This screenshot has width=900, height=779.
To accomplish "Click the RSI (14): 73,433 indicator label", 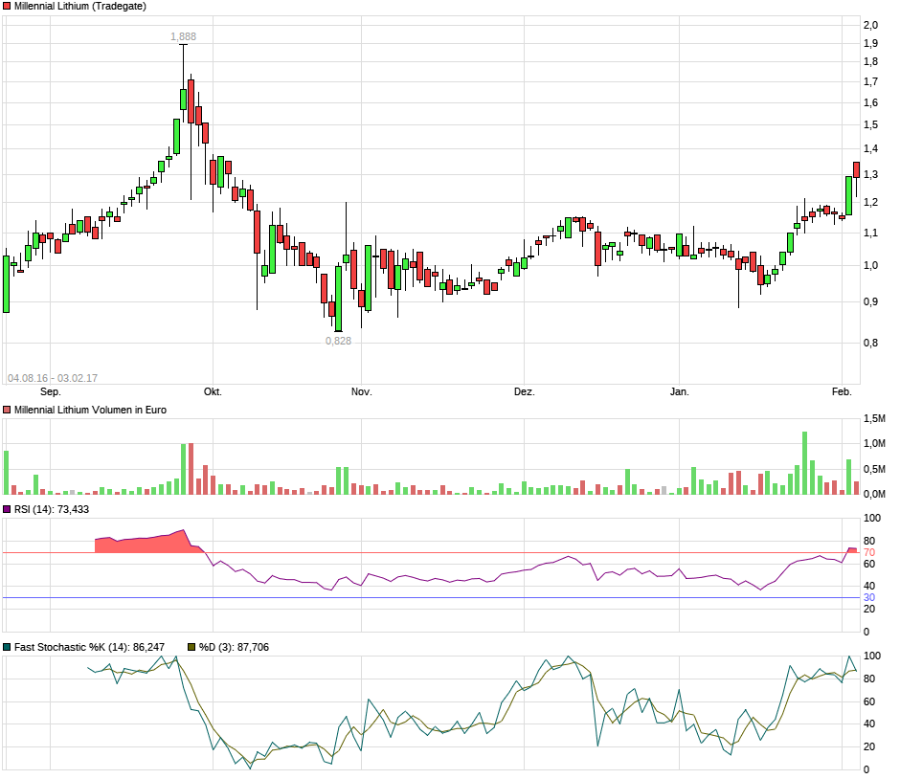I will point(52,509).
